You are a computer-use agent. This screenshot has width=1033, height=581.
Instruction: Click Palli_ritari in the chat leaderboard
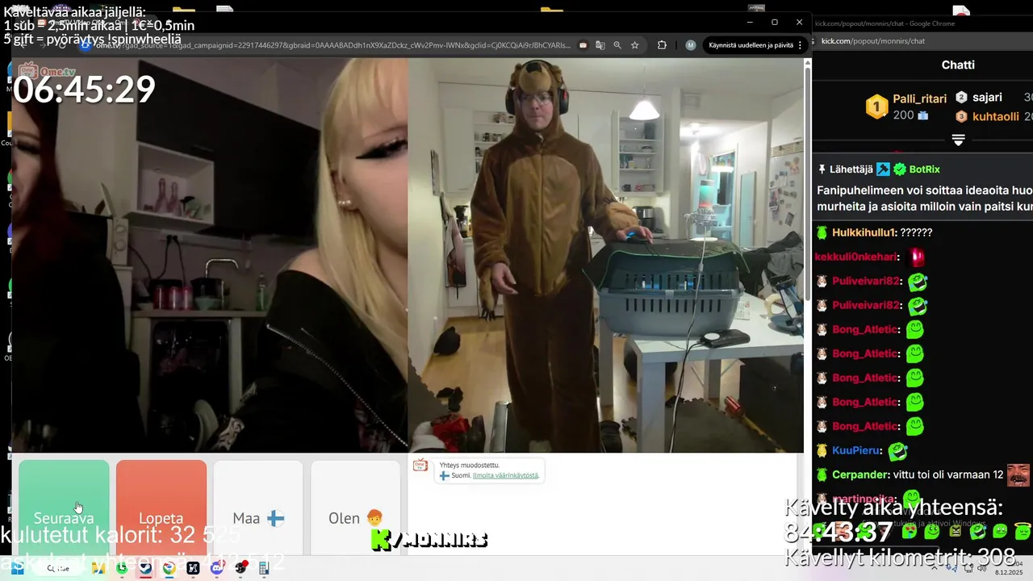click(x=919, y=98)
